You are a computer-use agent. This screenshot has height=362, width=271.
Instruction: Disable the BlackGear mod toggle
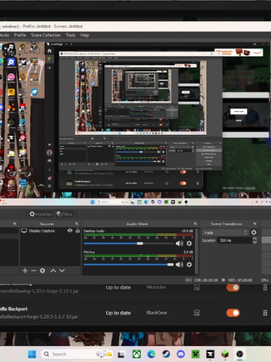[233, 313]
